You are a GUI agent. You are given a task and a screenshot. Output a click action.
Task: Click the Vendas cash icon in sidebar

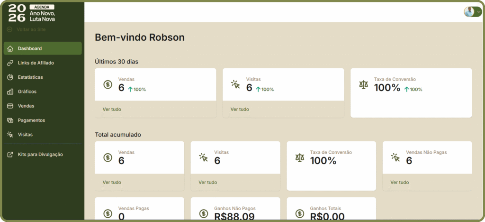[x=10, y=106]
